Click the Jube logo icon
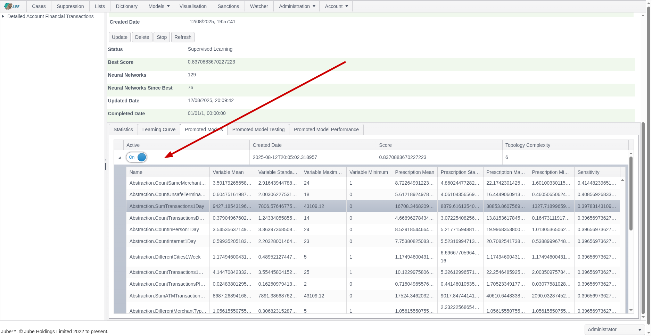The width and height of the screenshot is (652, 336). coord(12,6)
